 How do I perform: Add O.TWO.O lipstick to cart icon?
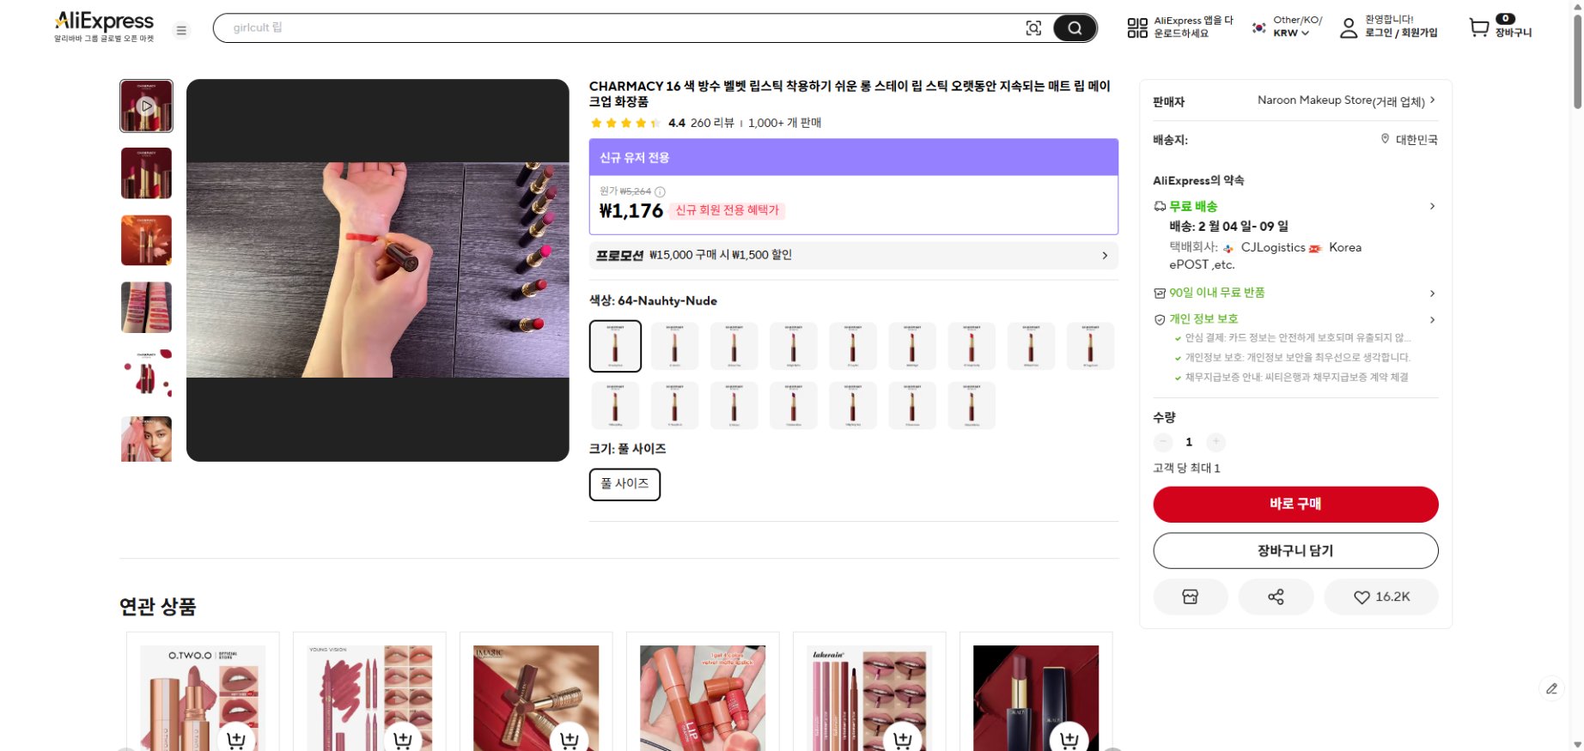tap(236, 740)
